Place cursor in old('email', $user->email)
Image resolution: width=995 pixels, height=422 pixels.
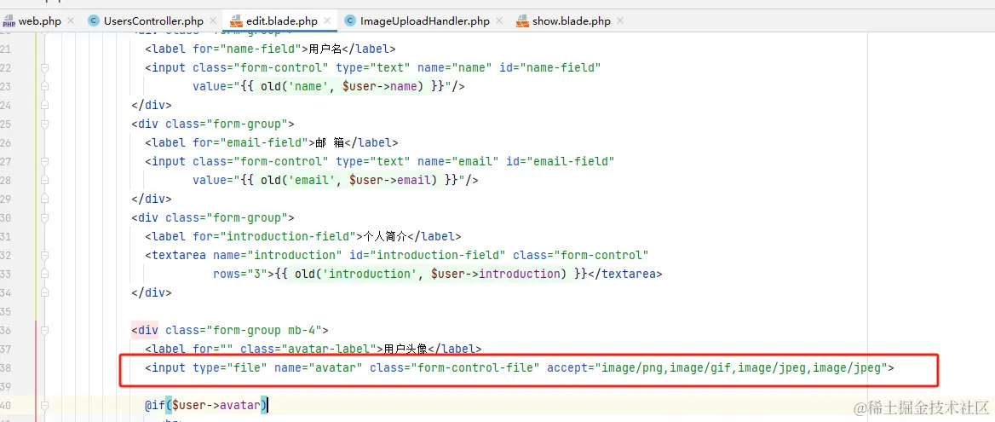[349, 180]
